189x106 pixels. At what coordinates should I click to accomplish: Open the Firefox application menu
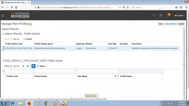[186, 7]
